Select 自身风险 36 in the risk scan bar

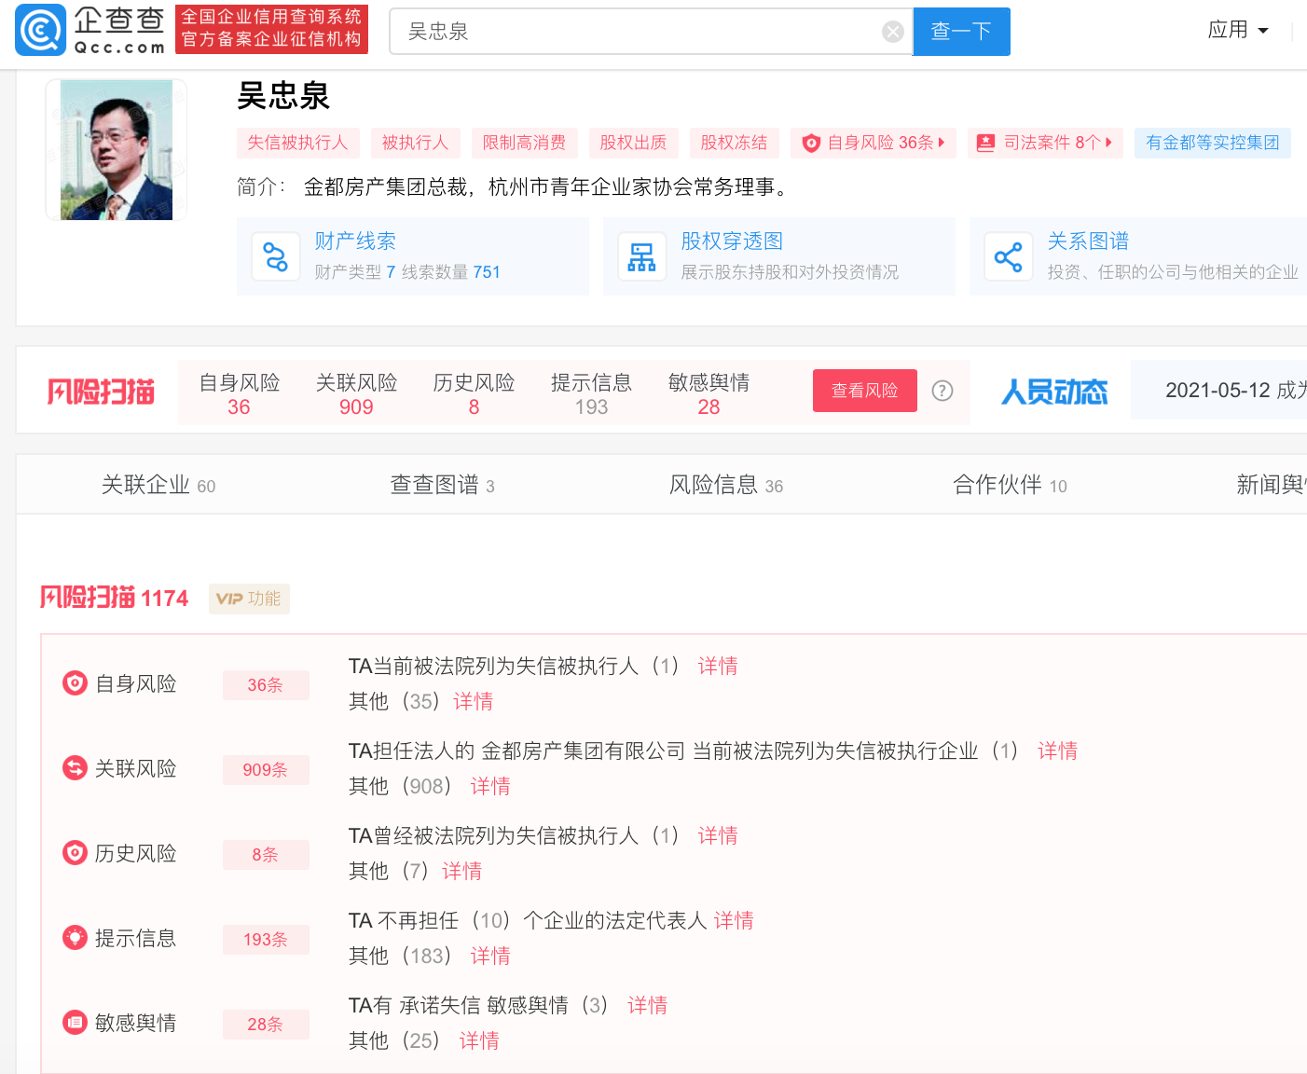pos(240,394)
